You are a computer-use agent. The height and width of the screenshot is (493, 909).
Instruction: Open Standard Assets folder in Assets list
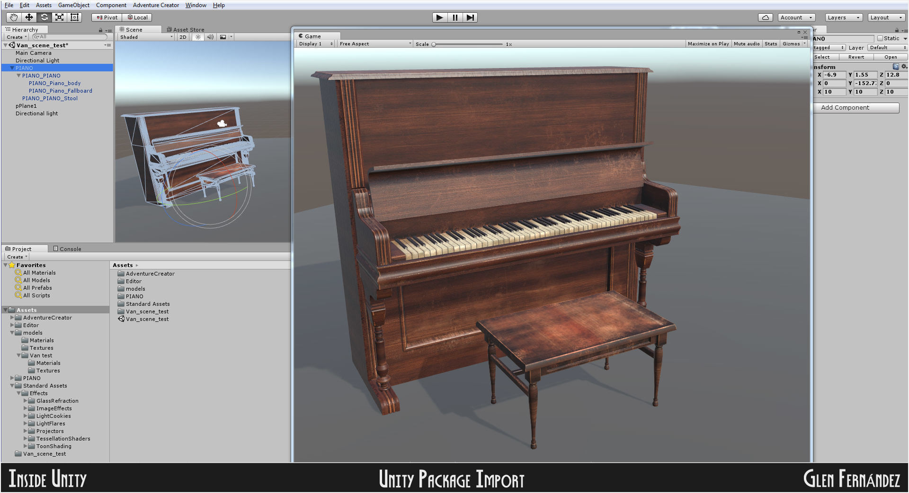pyautogui.click(x=143, y=304)
